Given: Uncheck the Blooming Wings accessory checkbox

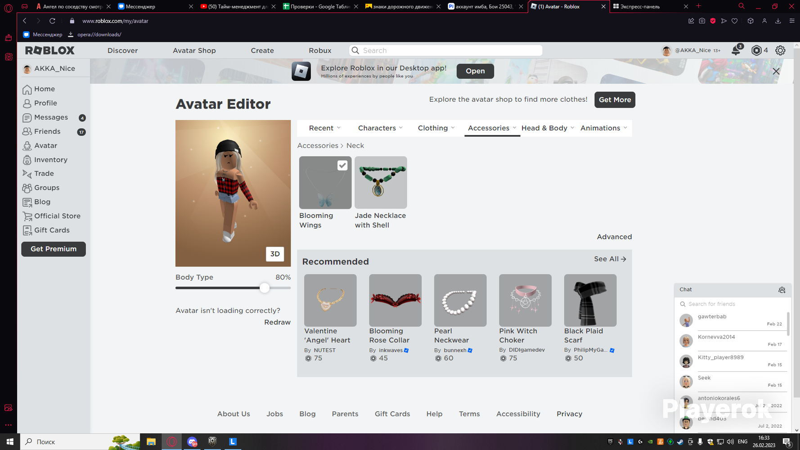Looking at the screenshot, I should coord(342,166).
